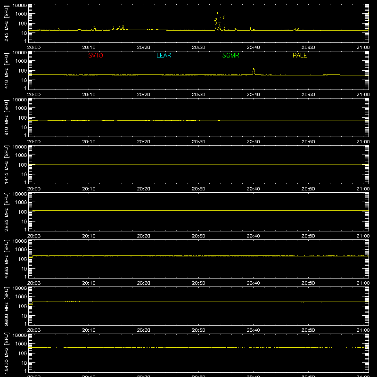Click the 10 y-axis value in 15400 MHz plot
The width and height of the screenshot is (377, 377).
(x=24, y=363)
